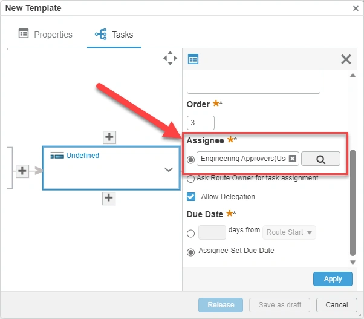Click the plus icon above Undefined task
Screen dimensions: 364x319
pos(109,137)
